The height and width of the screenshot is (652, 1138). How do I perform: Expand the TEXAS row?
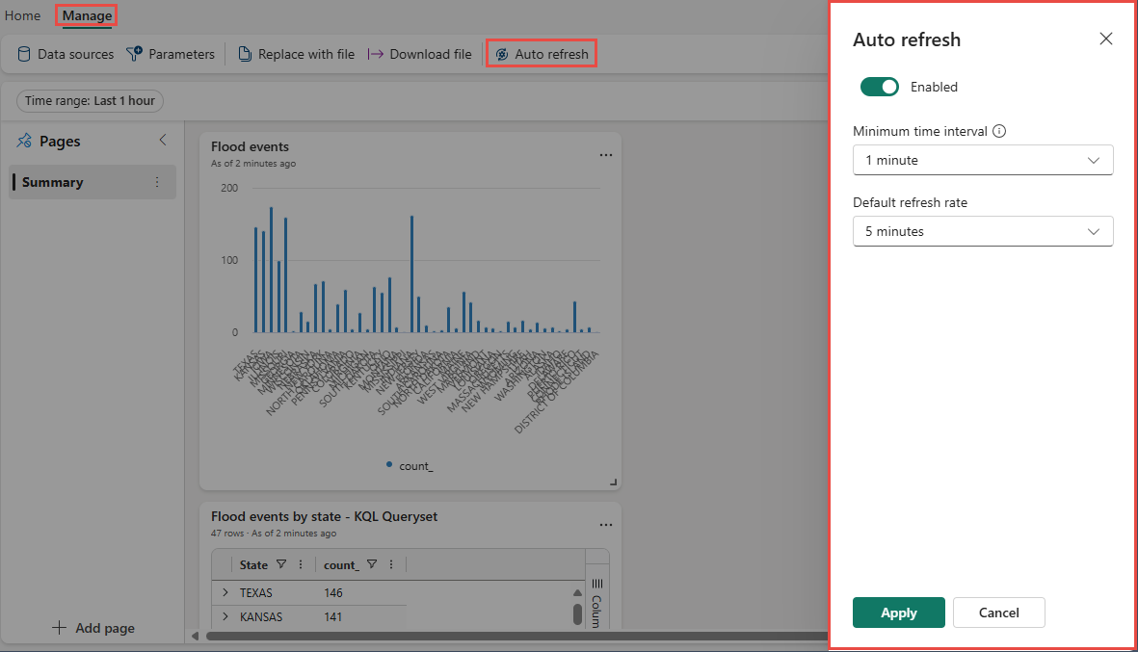click(225, 592)
